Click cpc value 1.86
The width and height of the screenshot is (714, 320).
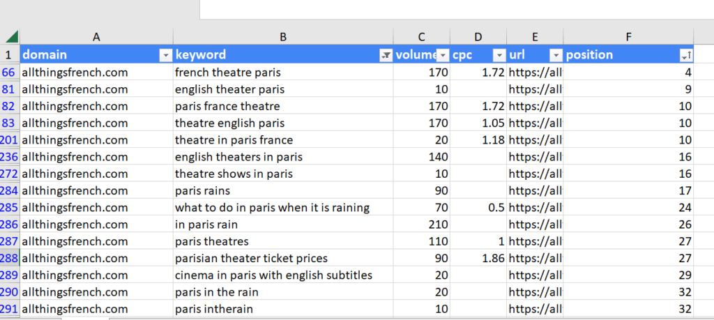pyautogui.click(x=478, y=258)
